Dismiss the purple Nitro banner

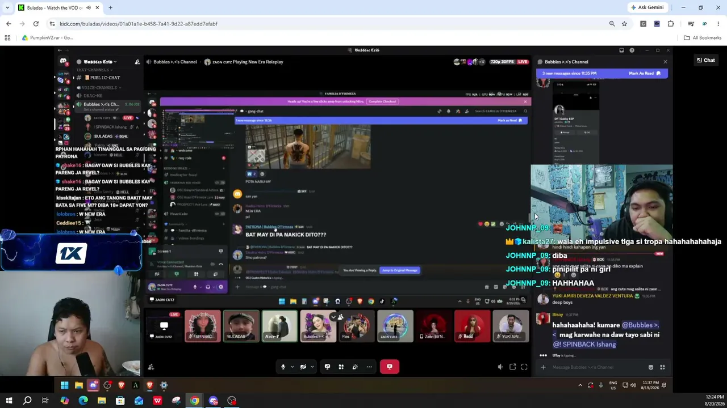pyautogui.click(x=525, y=101)
